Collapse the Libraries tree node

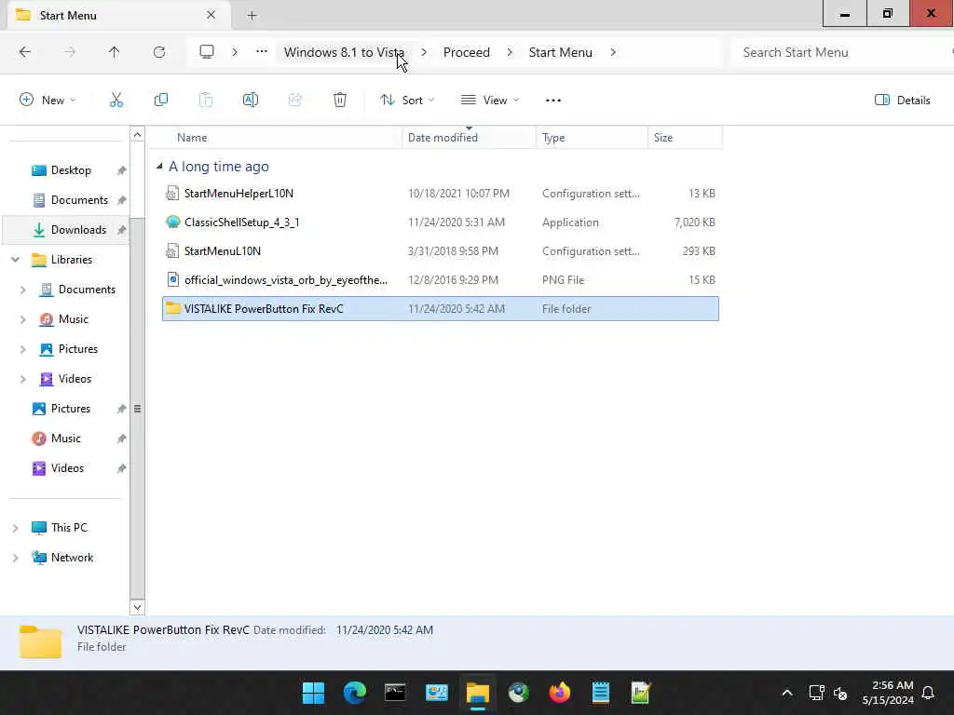[x=15, y=260]
